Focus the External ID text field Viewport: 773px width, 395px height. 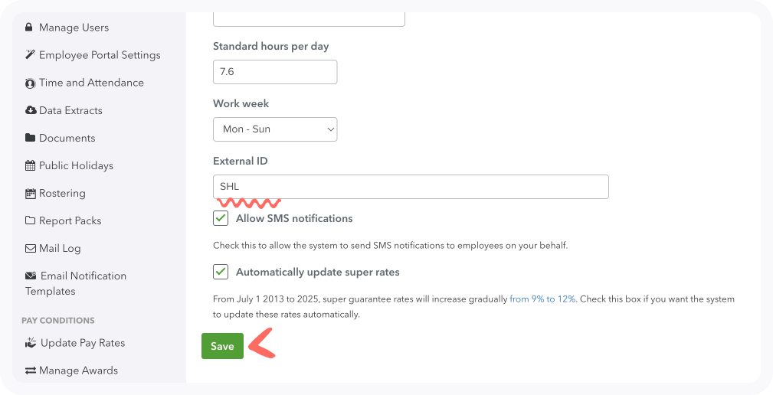coord(411,187)
